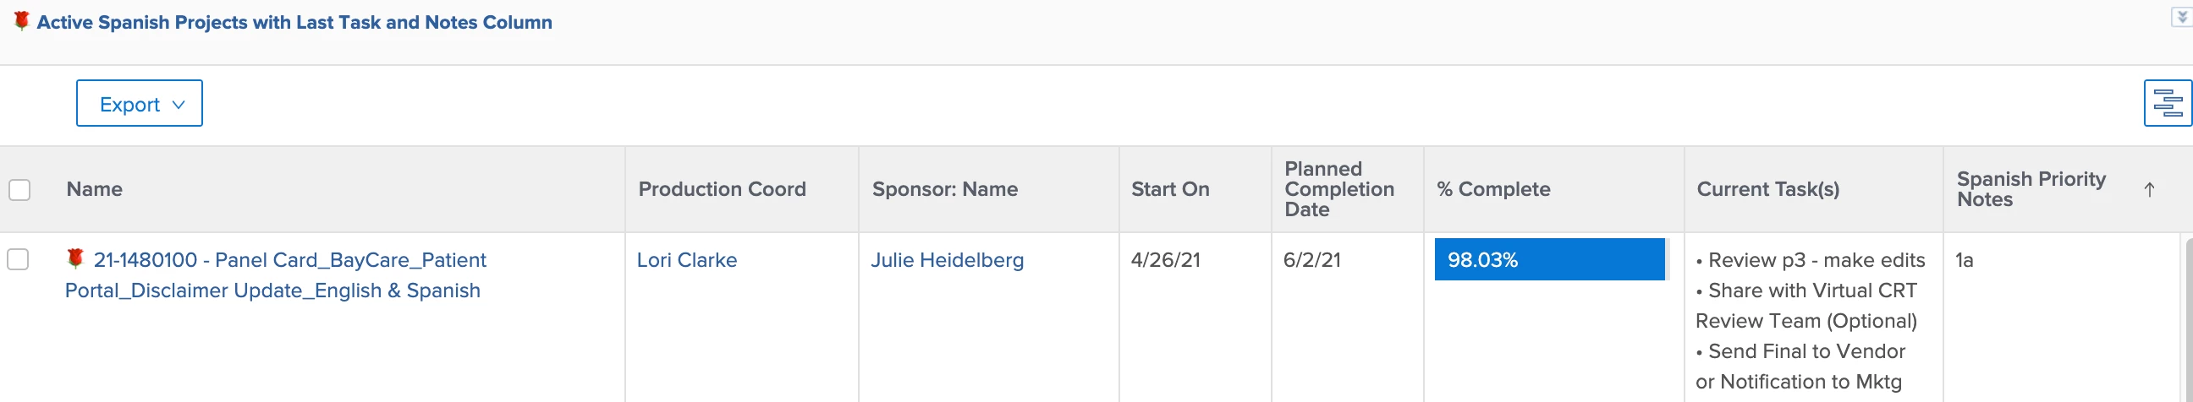Sort by Sponsor: Name column header

pos(944,189)
